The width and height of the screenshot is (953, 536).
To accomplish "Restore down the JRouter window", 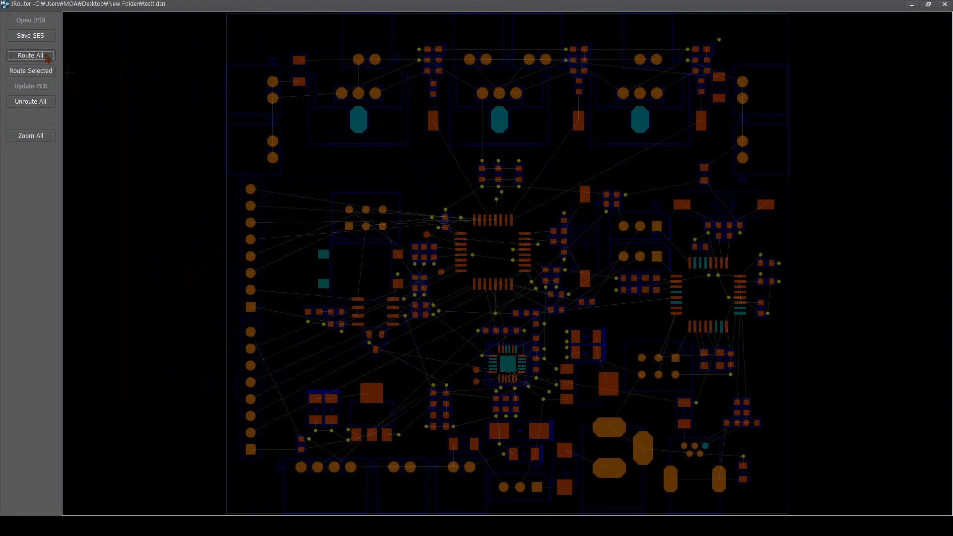I will (928, 4).
